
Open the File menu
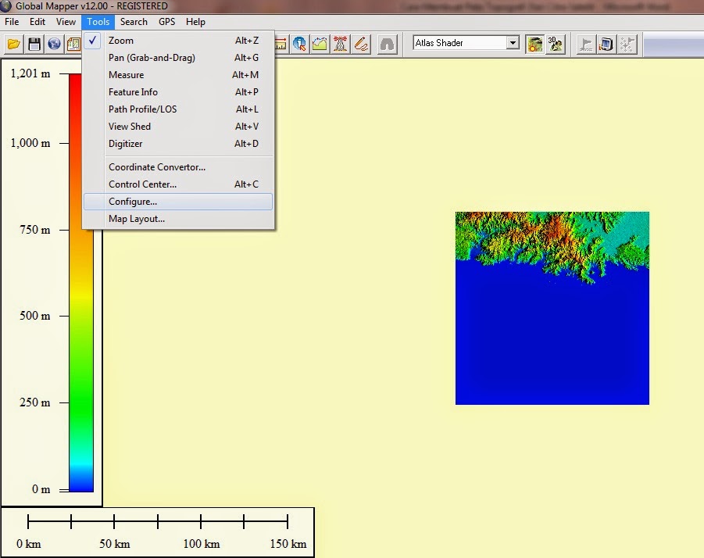coord(12,22)
